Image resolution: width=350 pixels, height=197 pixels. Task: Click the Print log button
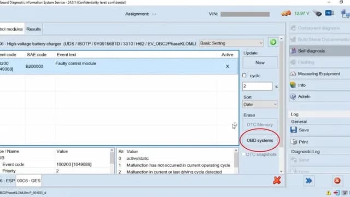pos(319,142)
